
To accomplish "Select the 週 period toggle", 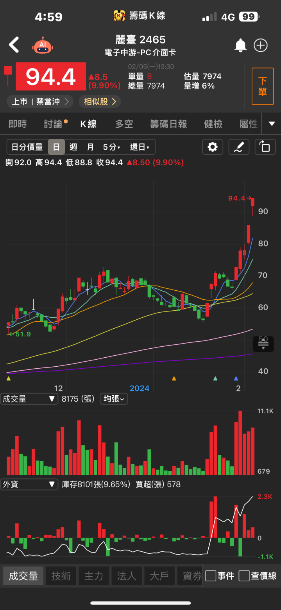I will point(73,147).
